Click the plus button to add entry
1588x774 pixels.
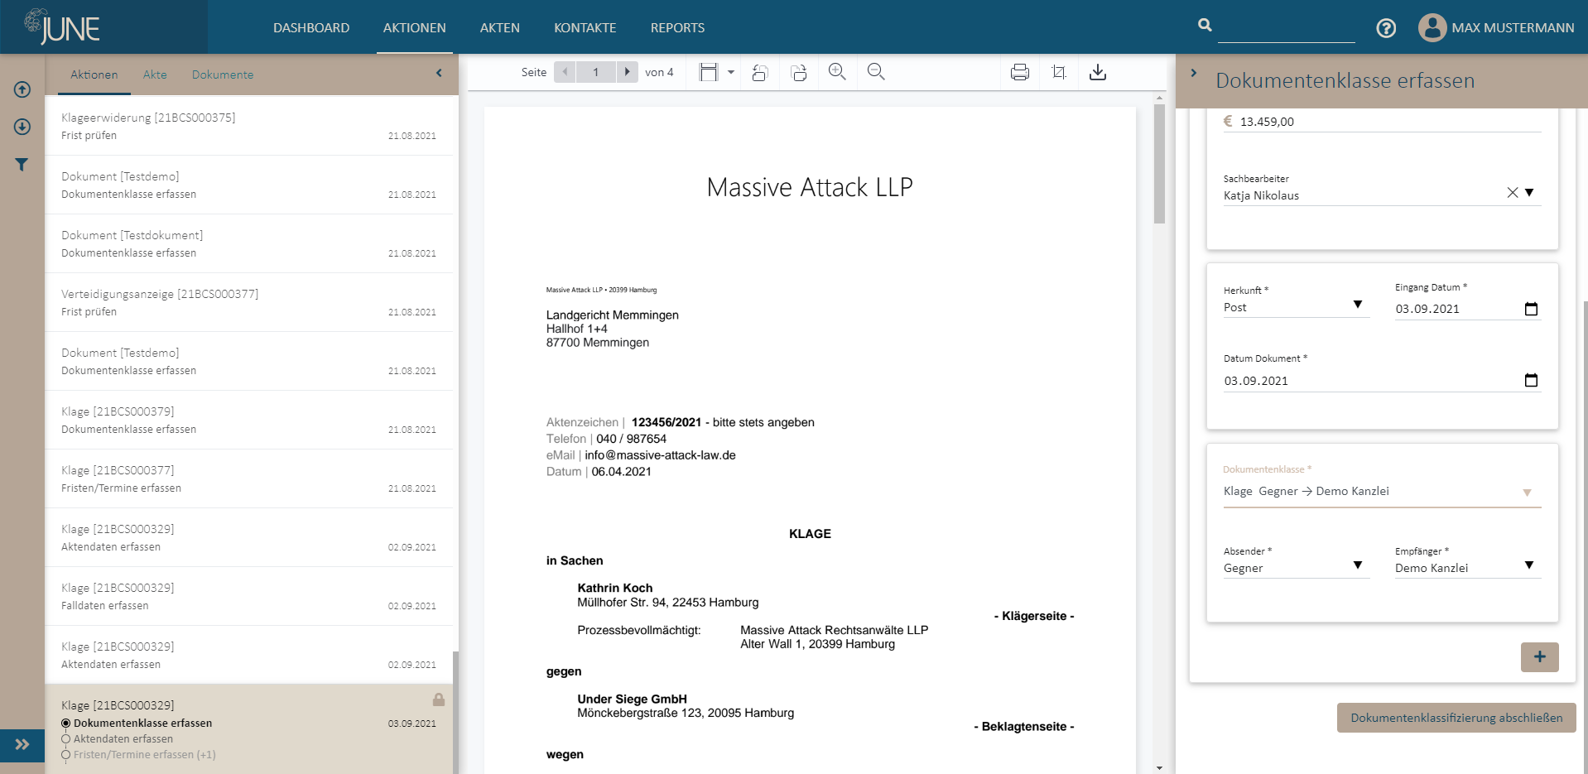coord(1539,657)
